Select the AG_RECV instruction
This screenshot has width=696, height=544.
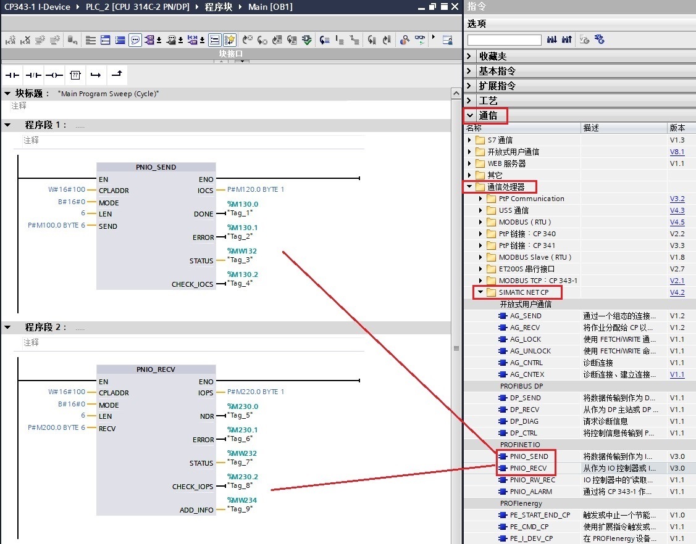click(525, 327)
